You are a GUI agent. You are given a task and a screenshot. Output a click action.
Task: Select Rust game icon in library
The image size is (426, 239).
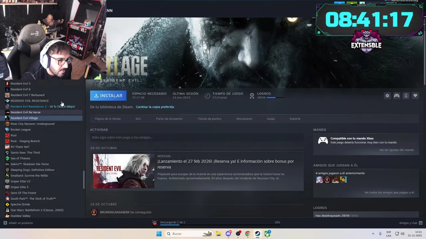7,135
